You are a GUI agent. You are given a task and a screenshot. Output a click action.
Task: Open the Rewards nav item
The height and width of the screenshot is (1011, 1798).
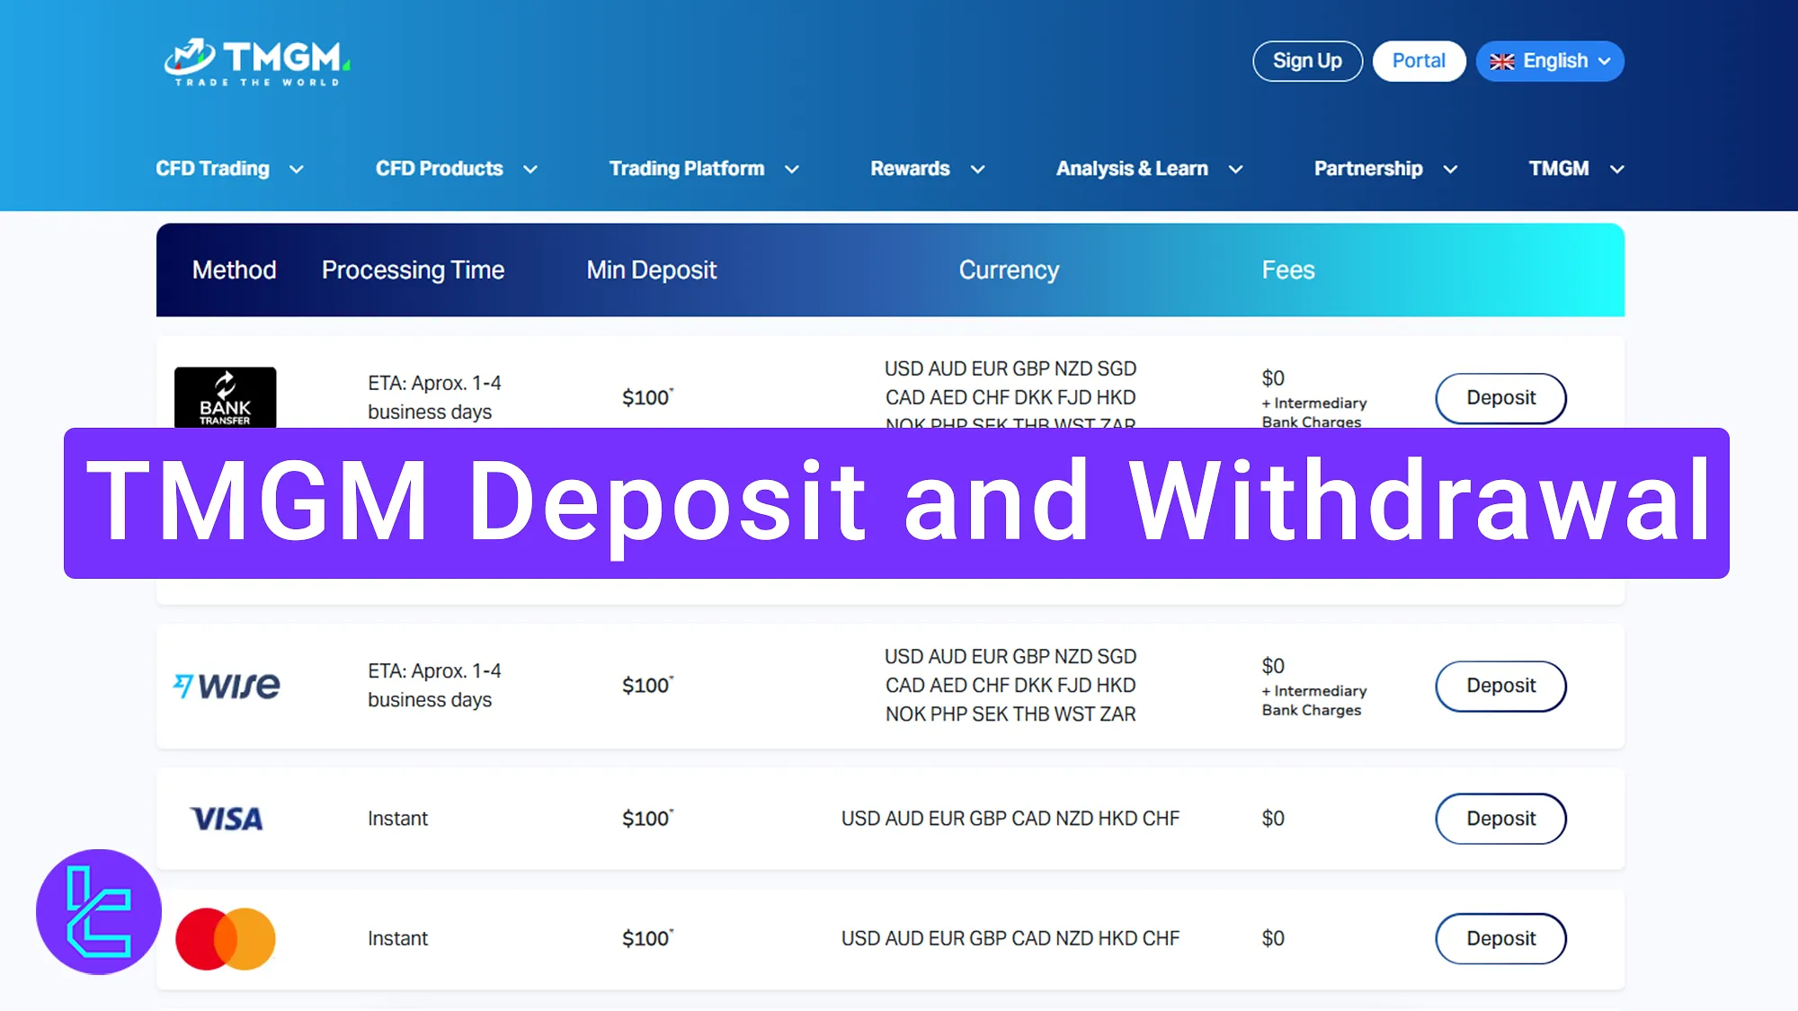click(x=910, y=168)
